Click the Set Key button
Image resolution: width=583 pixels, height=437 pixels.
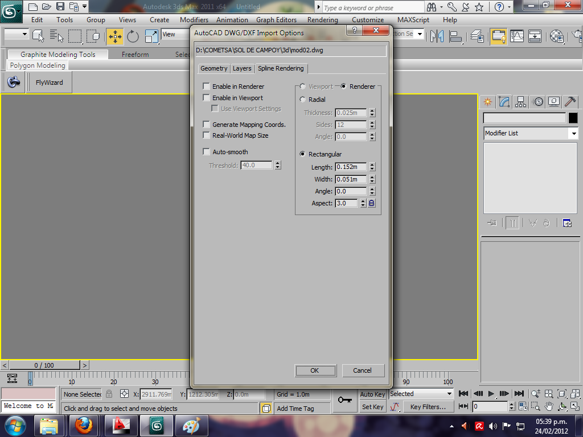(372, 406)
